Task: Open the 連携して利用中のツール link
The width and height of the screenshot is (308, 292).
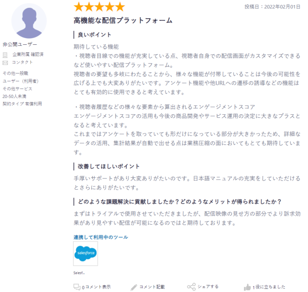Action: [101, 237]
